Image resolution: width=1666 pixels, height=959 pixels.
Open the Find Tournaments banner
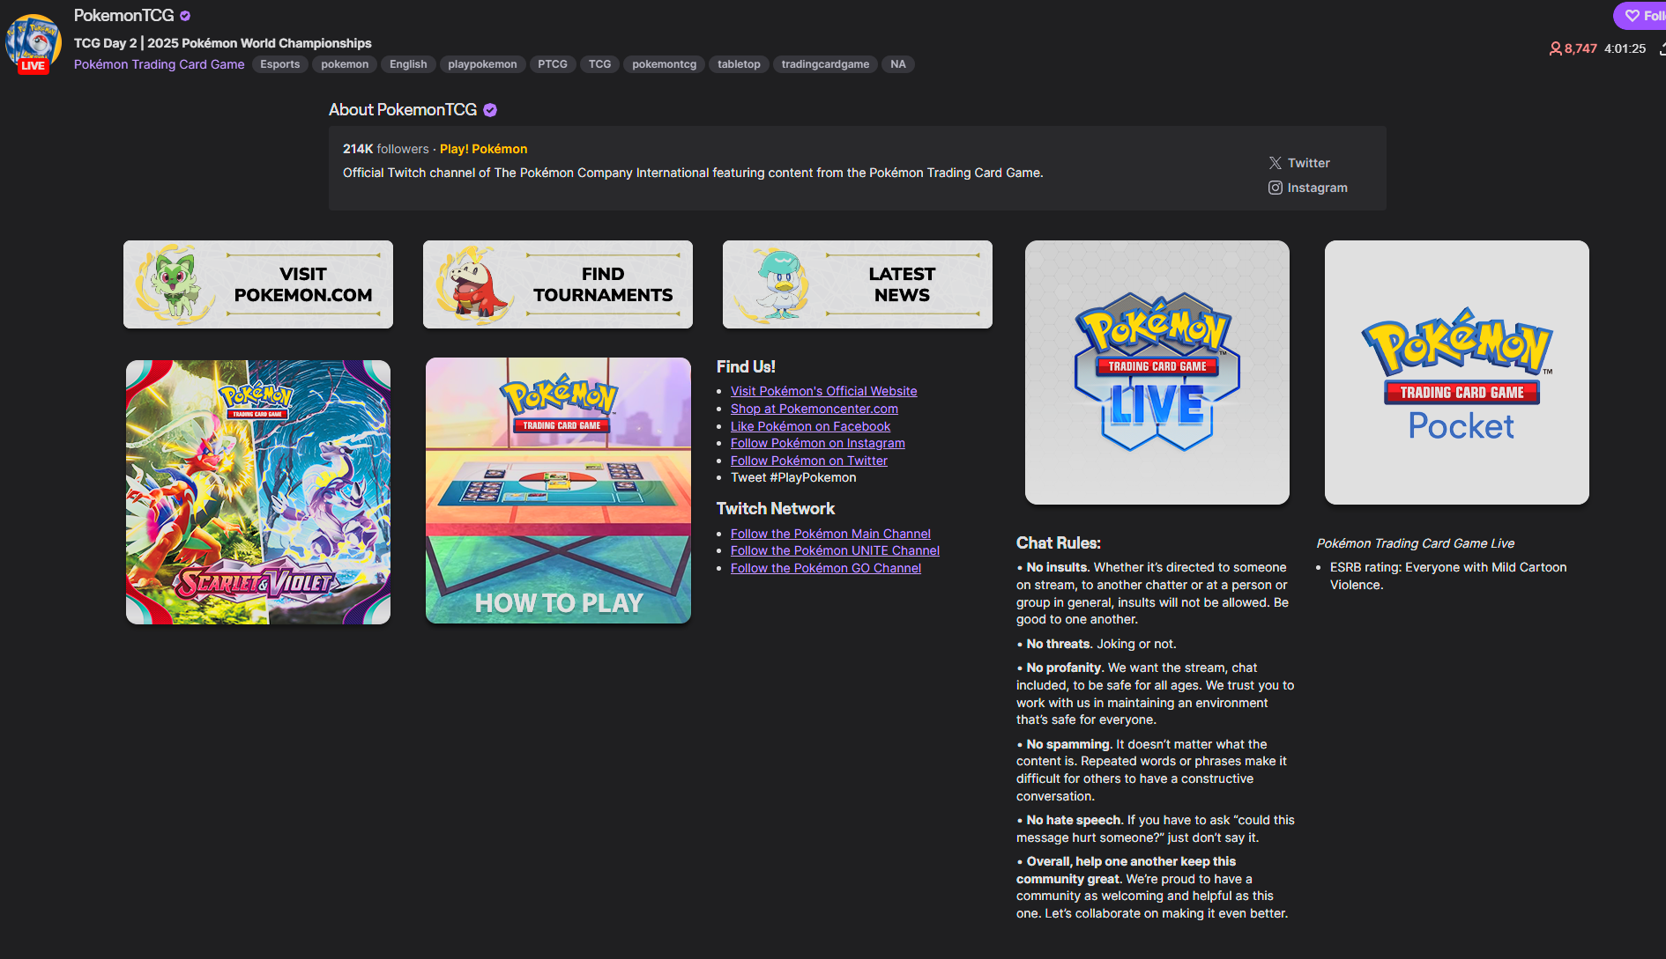[x=558, y=284]
